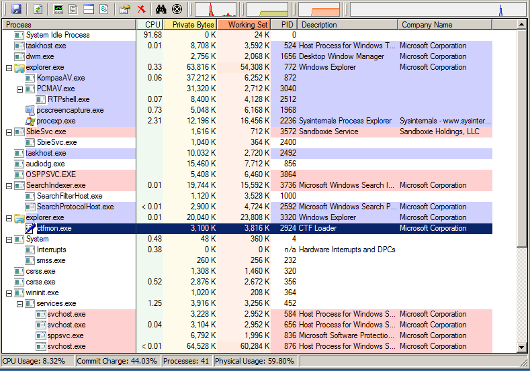Collapse the explorer.exe PID 772 tree node
Viewport: 530px width, 371px height.
[9, 68]
